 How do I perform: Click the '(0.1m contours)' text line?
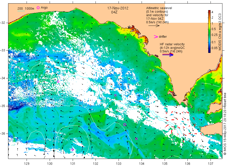157,12
